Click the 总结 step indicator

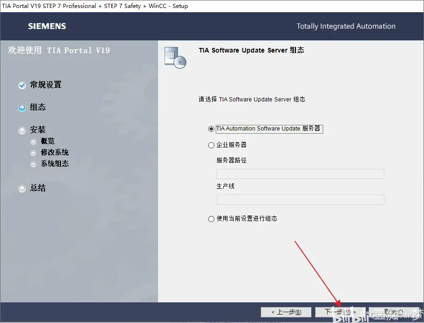22,188
